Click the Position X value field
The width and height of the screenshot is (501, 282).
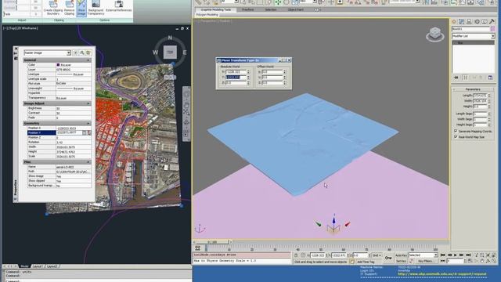[x=74, y=128]
